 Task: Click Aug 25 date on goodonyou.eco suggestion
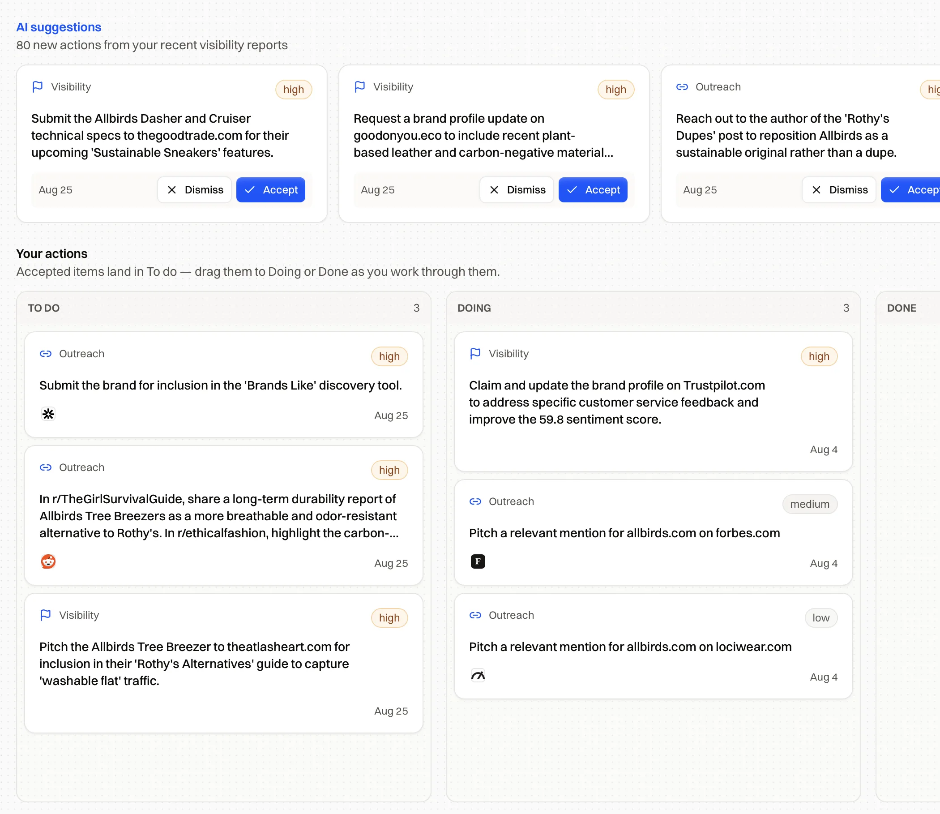click(x=377, y=190)
